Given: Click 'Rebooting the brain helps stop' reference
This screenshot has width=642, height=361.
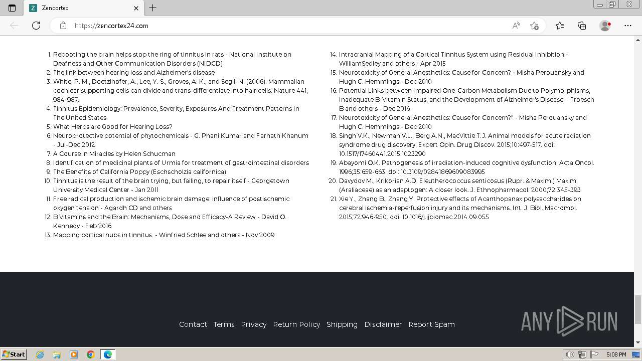Looking at the screenshot, I should pyautogui.click(x=172, y=59).
